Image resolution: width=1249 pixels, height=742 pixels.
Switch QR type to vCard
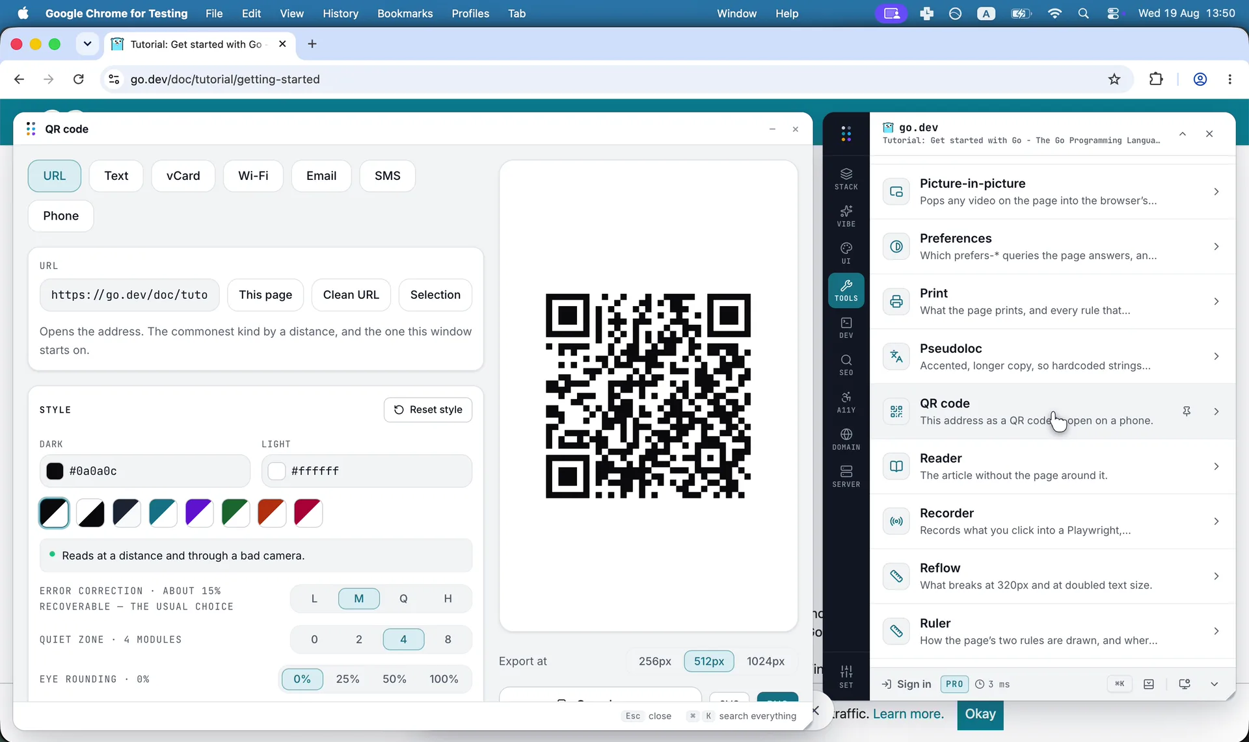pos(183,176)
